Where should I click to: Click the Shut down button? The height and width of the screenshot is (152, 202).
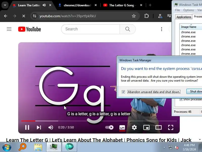coord(194,91)
